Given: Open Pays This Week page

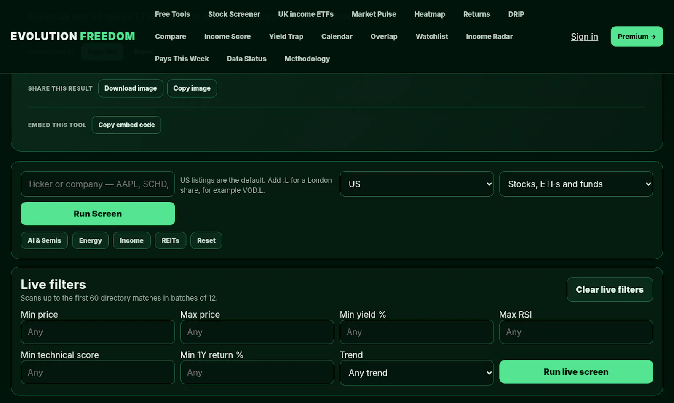Looking at the screenshot, I should coord(182,59).
